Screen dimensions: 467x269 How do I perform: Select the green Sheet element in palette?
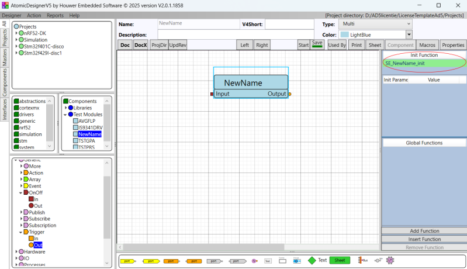tap(340, 260)
